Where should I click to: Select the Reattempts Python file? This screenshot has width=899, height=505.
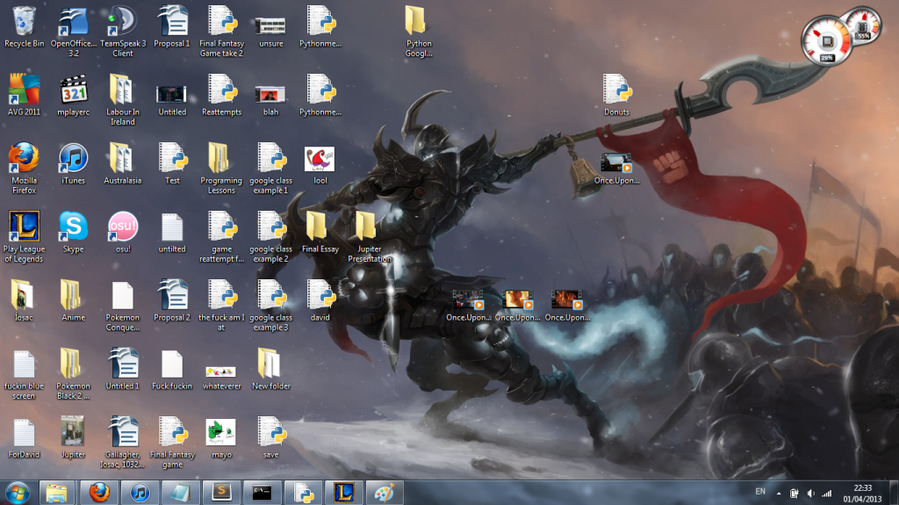tap(222, 90)
